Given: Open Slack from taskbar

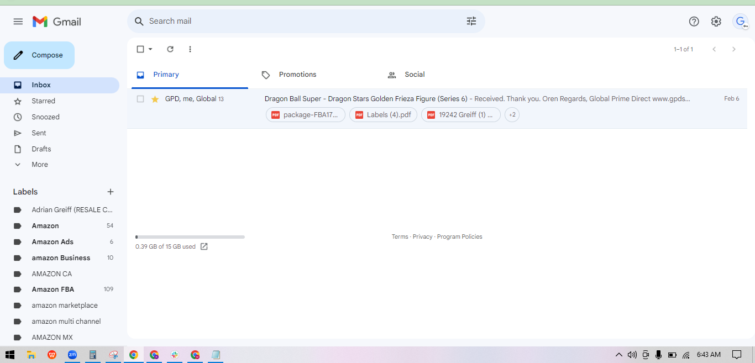Looking at the screenshot, I should 175,355.
